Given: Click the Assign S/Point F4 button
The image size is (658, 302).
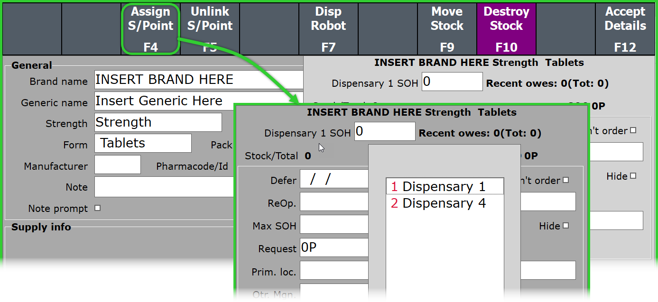Looking at the screenshot, I should [150, 28].
